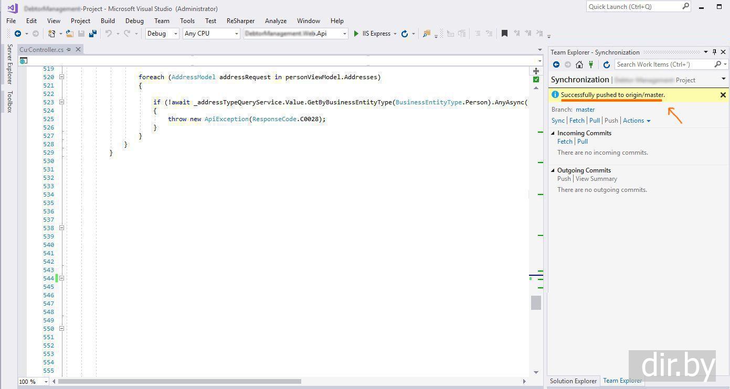Click the Open File toolbar icon
Screen dimensions: 730x389
pos(69,34)
